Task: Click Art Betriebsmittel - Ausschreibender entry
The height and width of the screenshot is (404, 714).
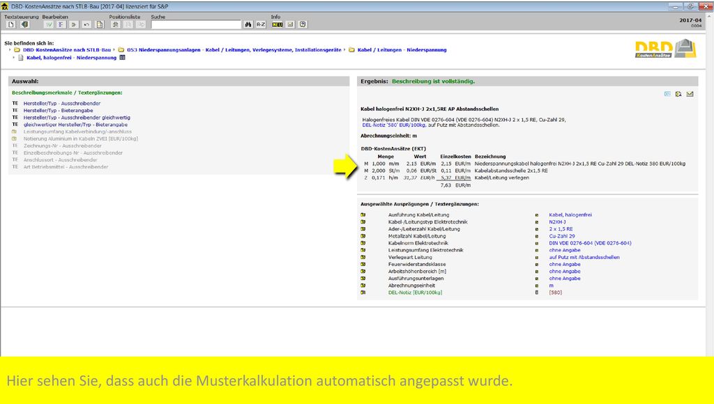Action: click(x=66, y=167)
